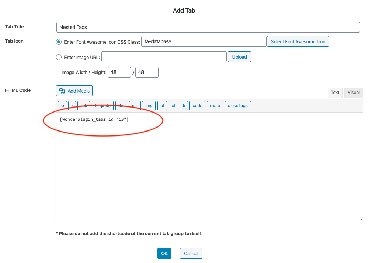Click the ul list button

[x=162, y=106]
